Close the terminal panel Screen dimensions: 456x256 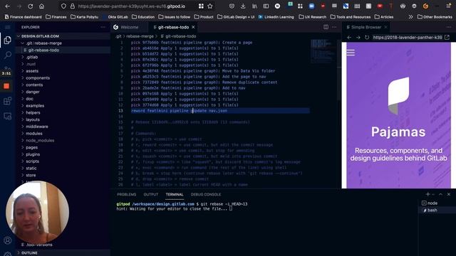point(449,194)
